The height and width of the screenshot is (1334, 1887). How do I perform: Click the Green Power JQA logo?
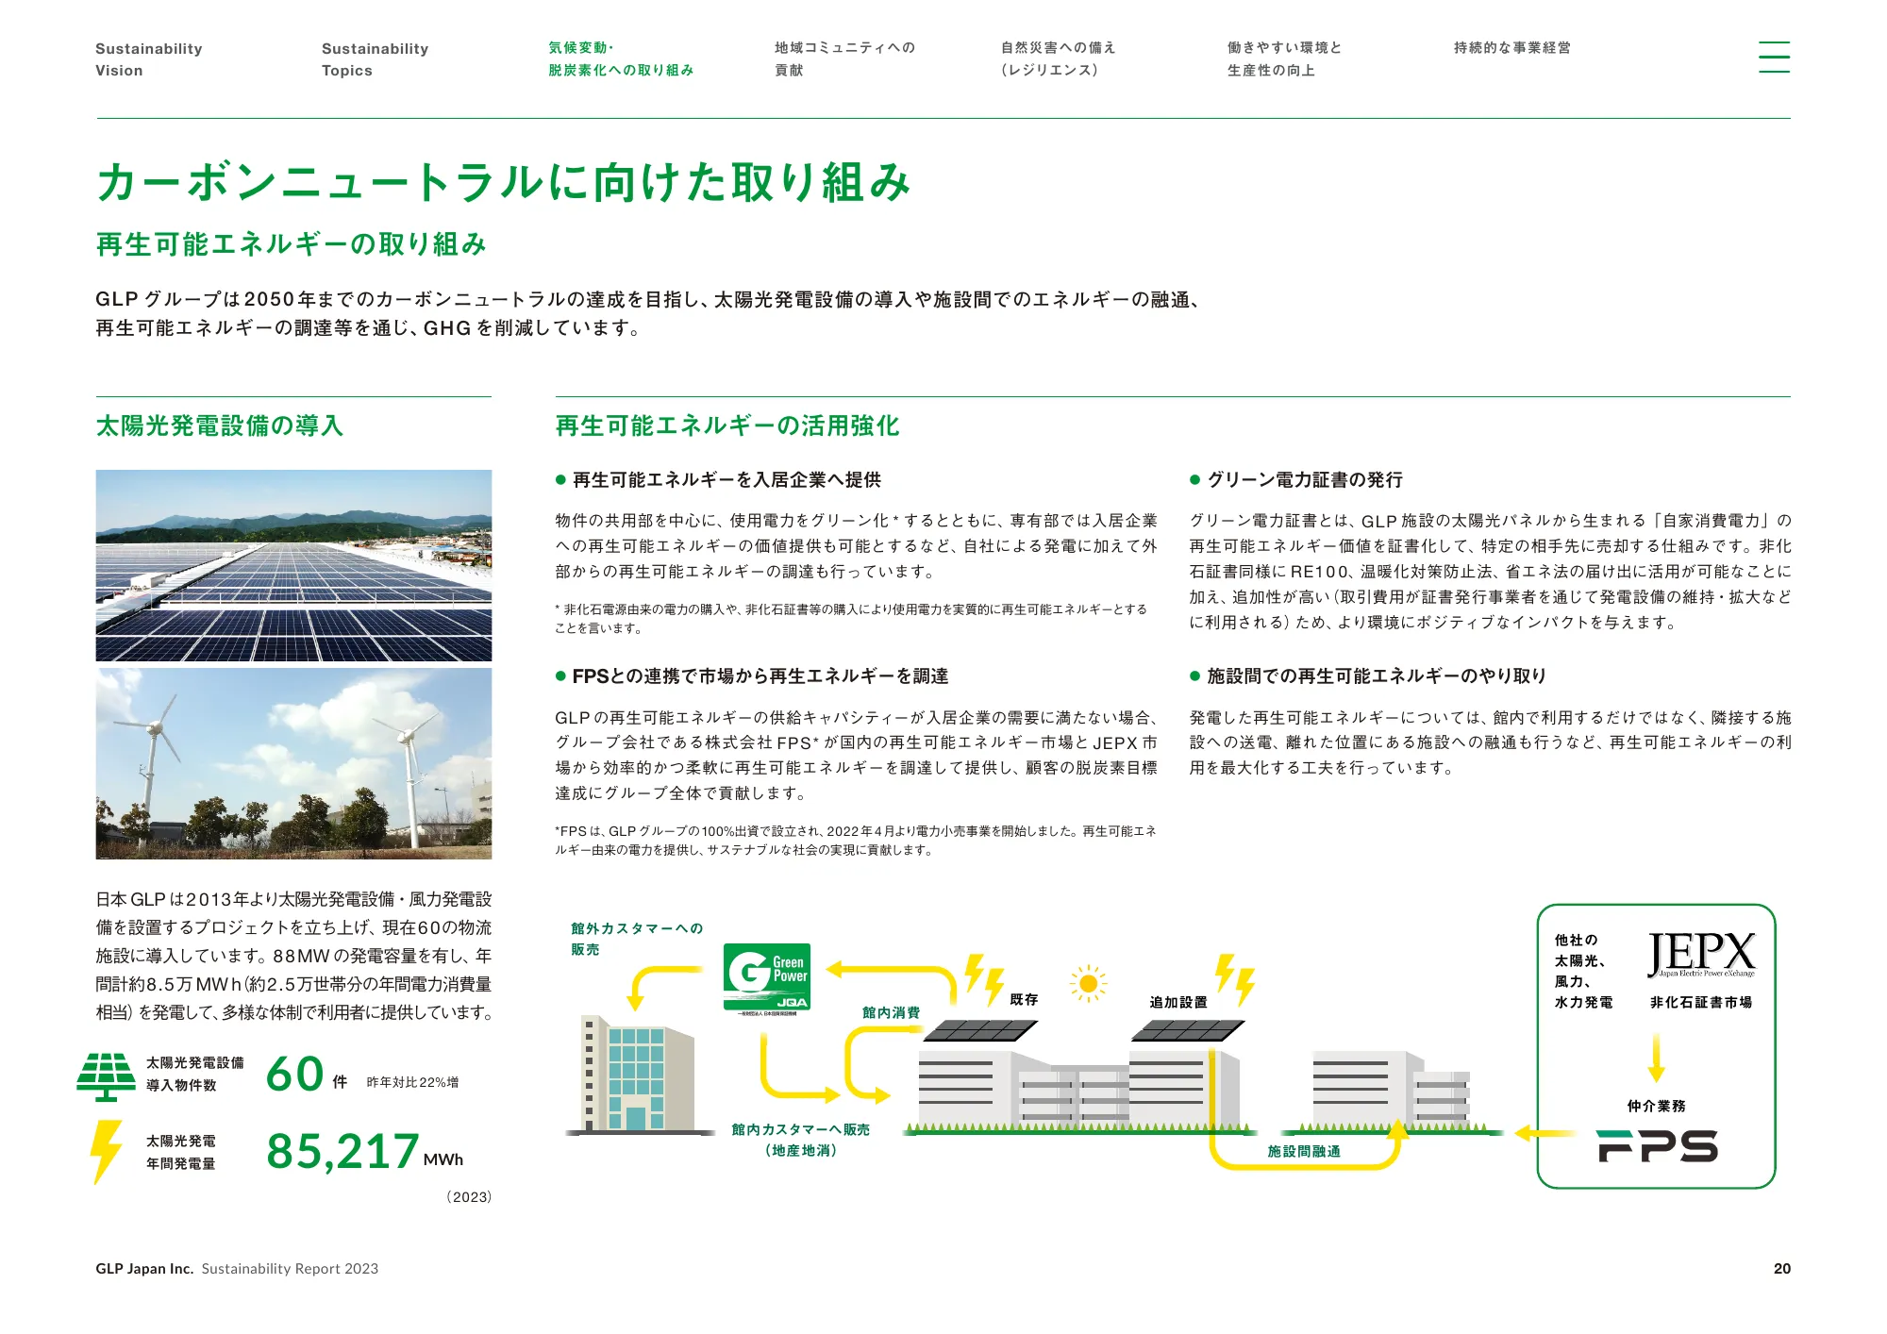click(767, 977)
